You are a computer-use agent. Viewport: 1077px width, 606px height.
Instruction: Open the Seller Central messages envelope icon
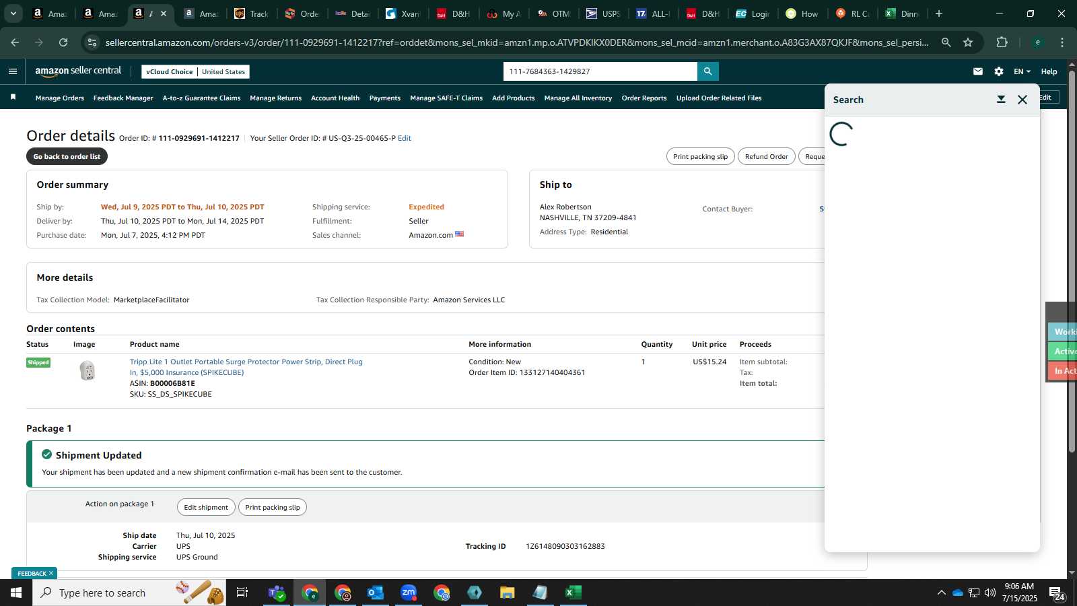point(978,71)
